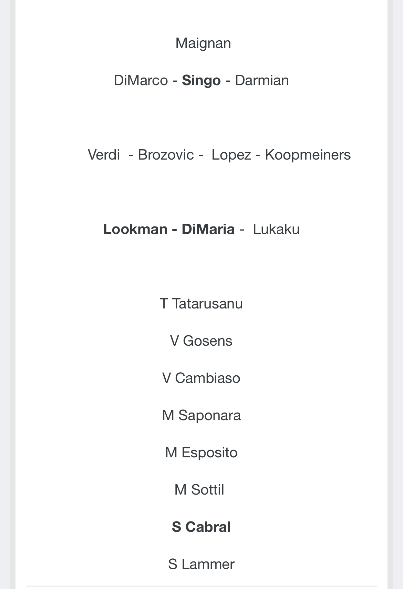The width and height of the screenshot is (403, 589).
Task: Click T Tatarusanu bench entry
Action: [x=201, y=304]
